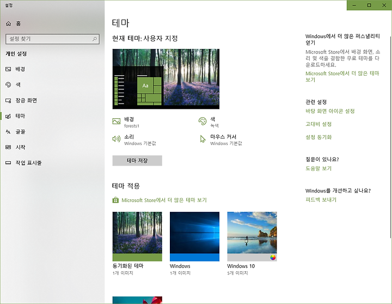Open Microsoft Store에서 더 많은 테마 보기 link under 테마 적용
Image resolution: width=392 pixels, height=304 pixels.
click(164, 200)
